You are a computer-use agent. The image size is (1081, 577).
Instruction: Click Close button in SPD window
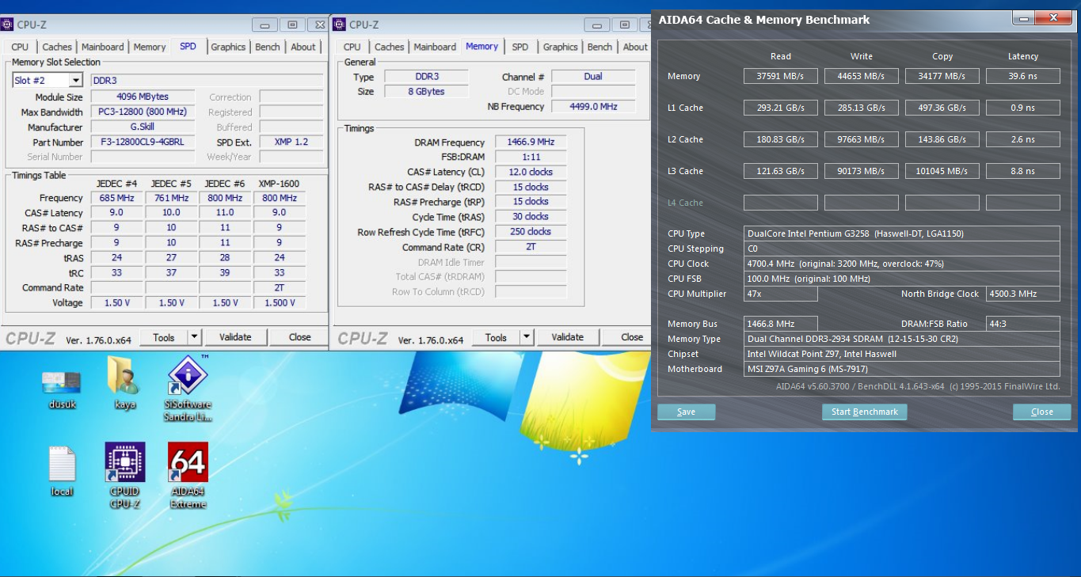(300, 337)
